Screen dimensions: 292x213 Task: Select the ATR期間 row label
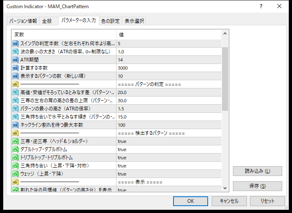(x=29, y=60)
